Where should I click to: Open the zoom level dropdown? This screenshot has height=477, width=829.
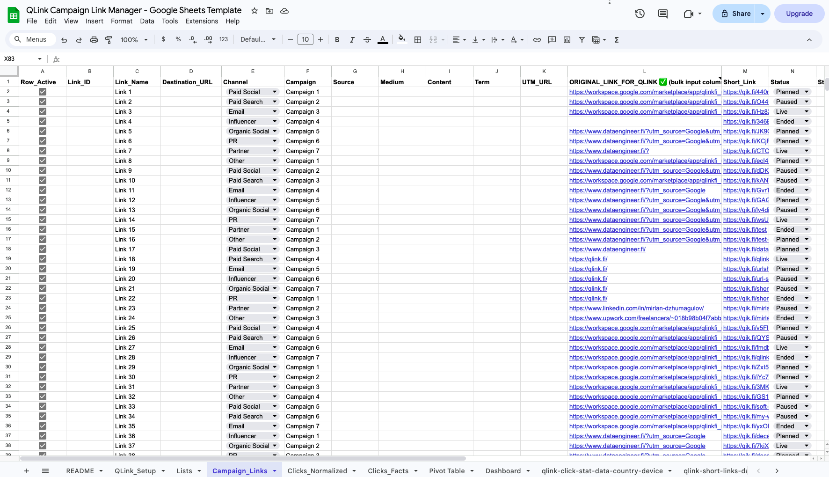click(x=133, y=40)
